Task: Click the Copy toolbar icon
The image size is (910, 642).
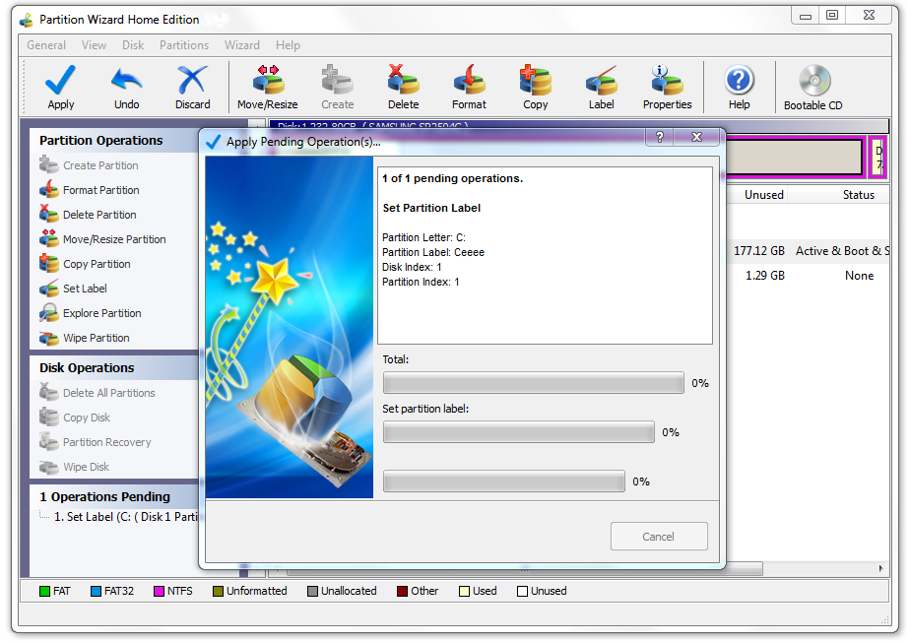Action: click(x=535, y=80)
